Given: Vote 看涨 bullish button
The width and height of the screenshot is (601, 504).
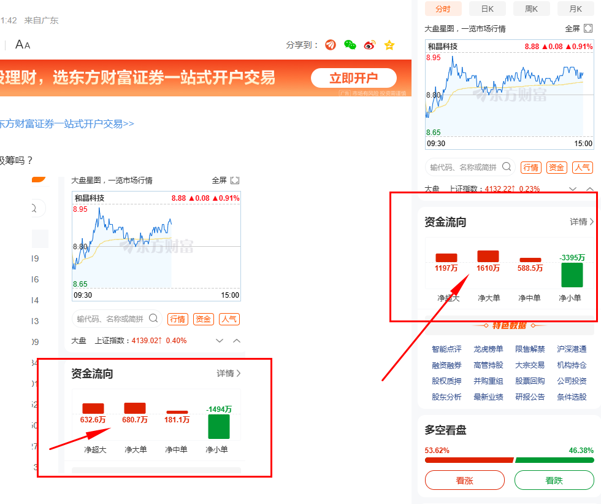Looking at the screenshot, I should [x=465, y=480].
